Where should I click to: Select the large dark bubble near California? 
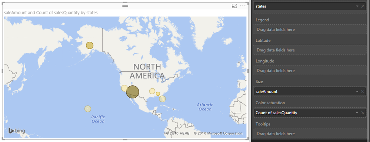coord(133,92)
